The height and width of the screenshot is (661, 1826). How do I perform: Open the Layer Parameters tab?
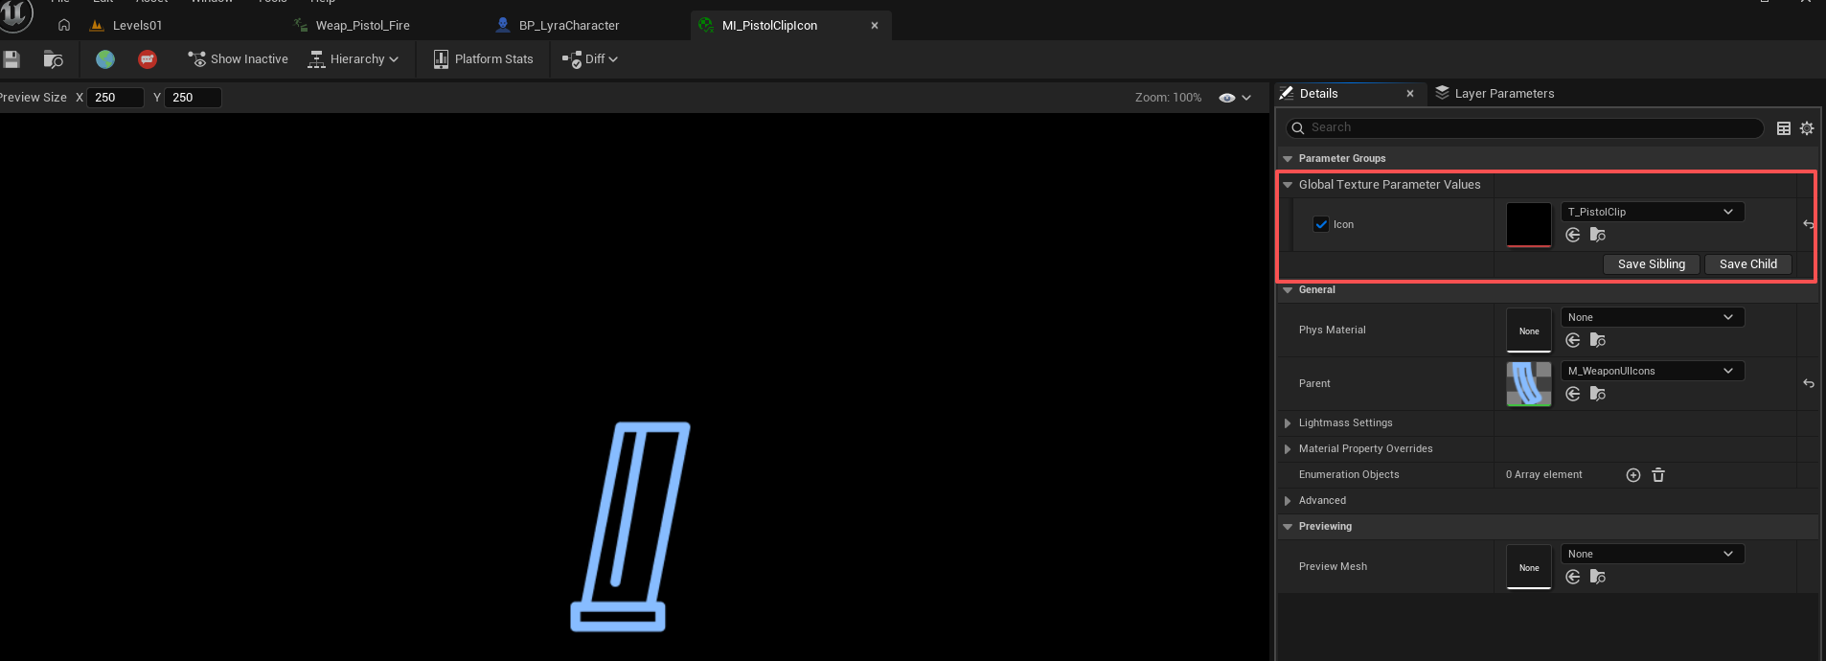[x=1495, y=94]
